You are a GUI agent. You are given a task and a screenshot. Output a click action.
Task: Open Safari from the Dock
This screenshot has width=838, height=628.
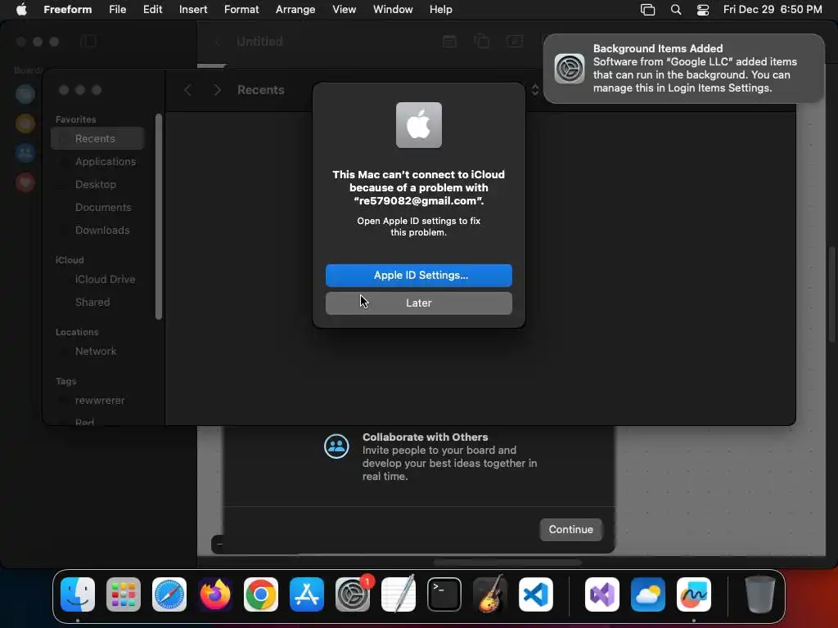pos(169,594)
